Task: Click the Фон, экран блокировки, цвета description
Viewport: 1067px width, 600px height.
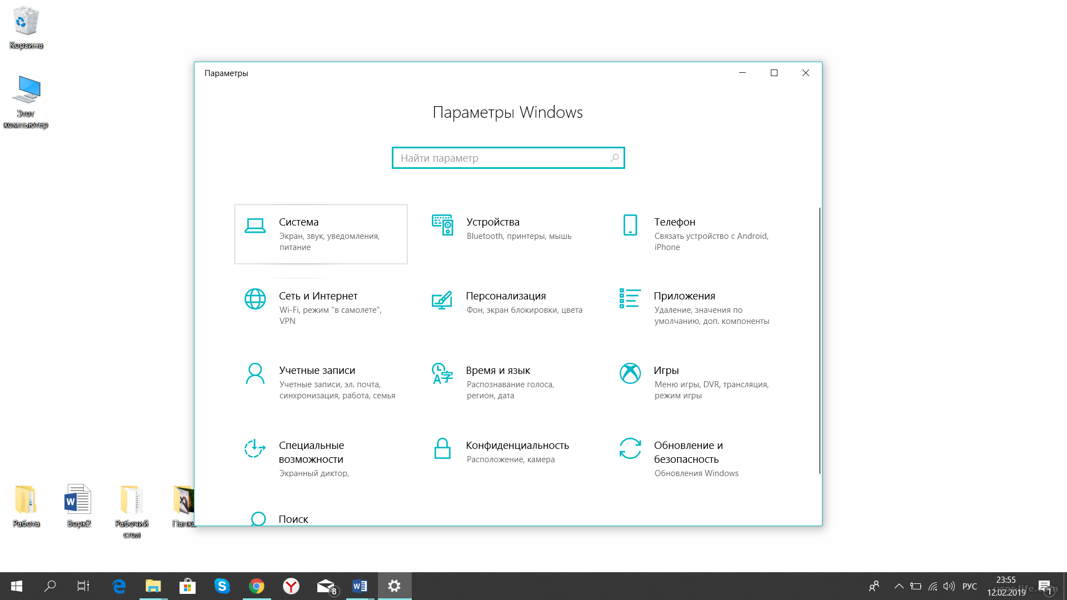Action: tap(525, 310)
